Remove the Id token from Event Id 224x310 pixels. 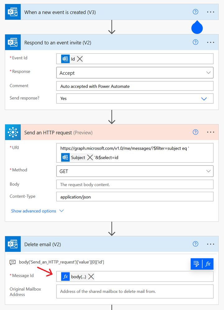[x=80, y=59]
